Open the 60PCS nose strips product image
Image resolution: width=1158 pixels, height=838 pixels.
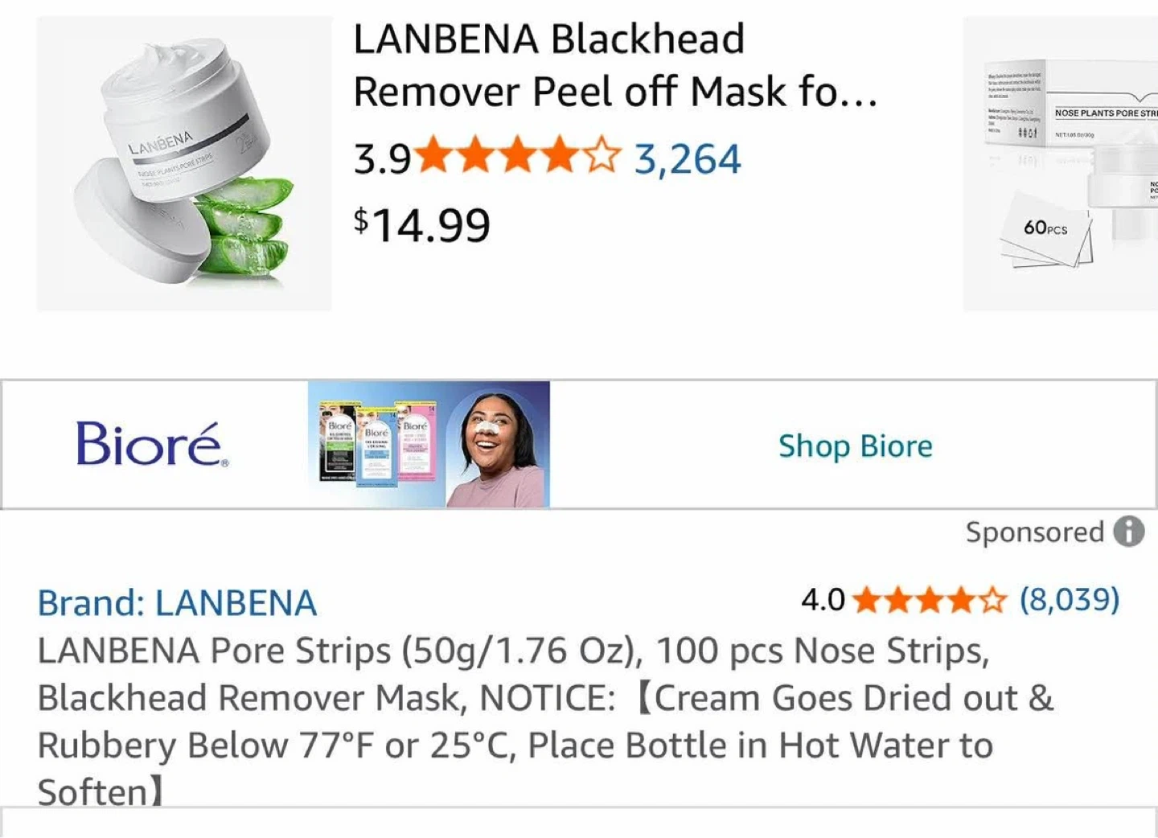(x=1061, y=164)
